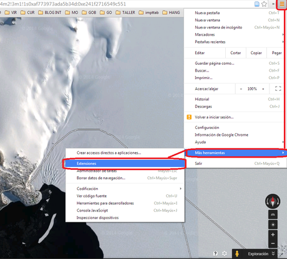Click the Pegar button
287x259 pixels.
coord(276,53)
